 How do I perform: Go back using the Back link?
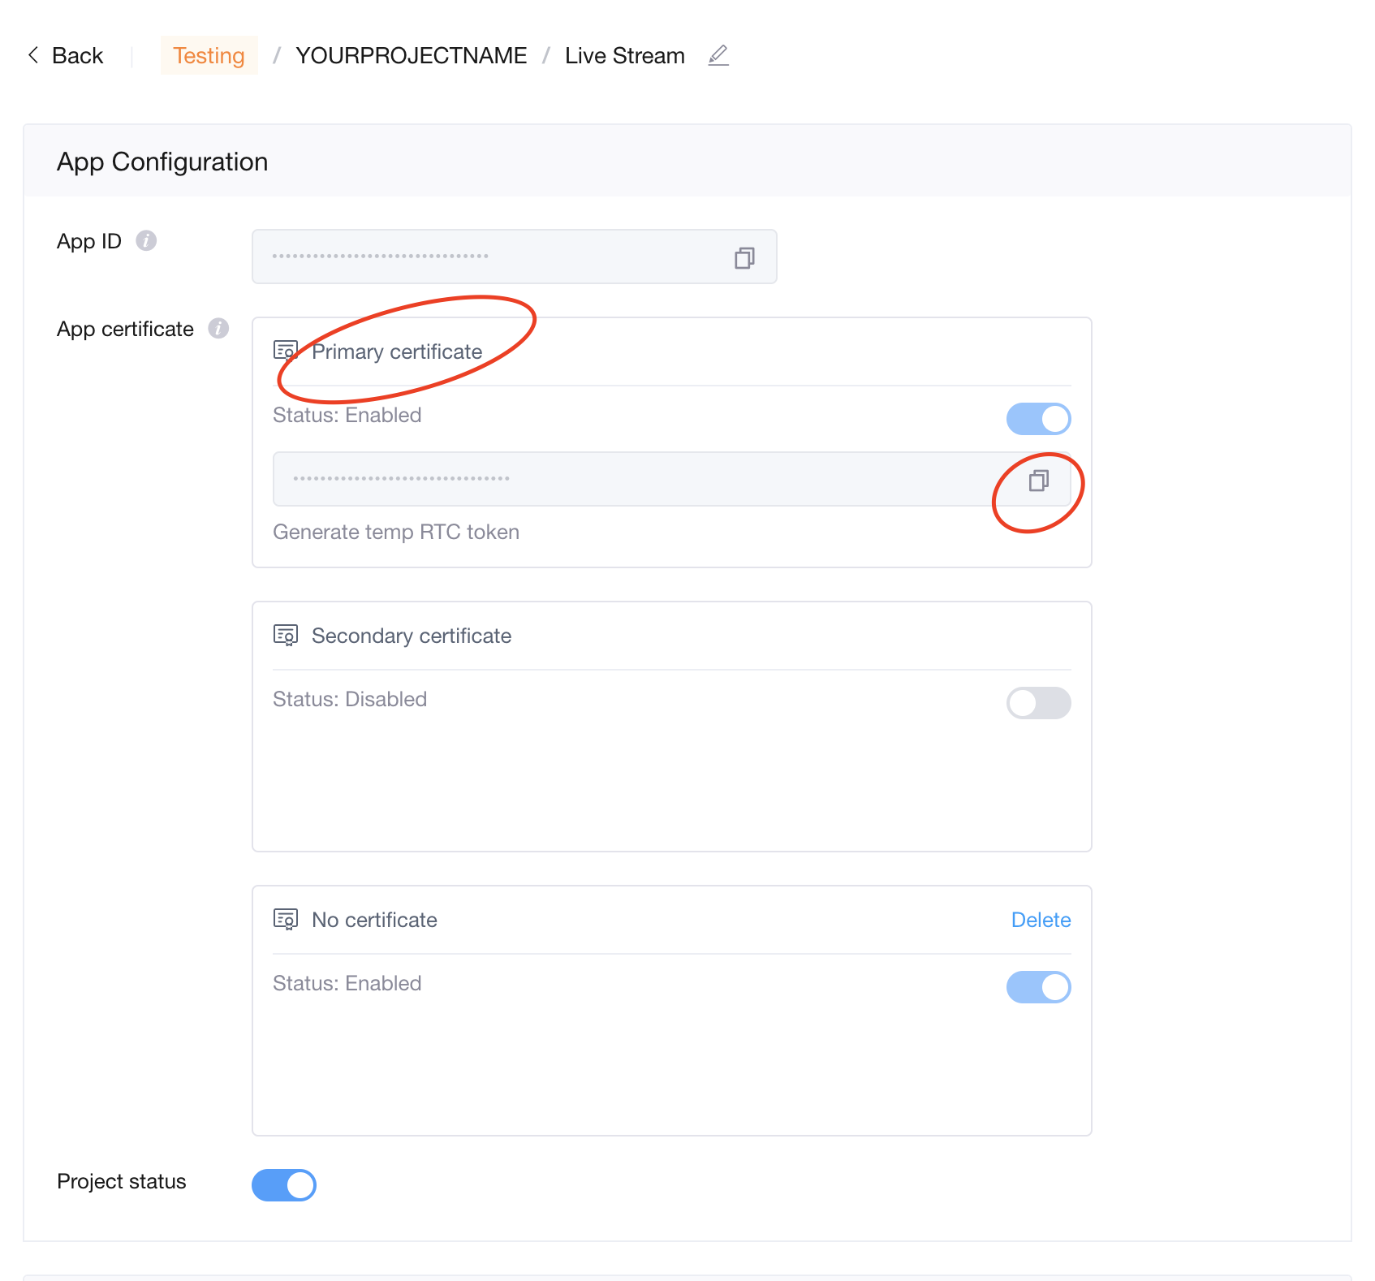[77, 55]
